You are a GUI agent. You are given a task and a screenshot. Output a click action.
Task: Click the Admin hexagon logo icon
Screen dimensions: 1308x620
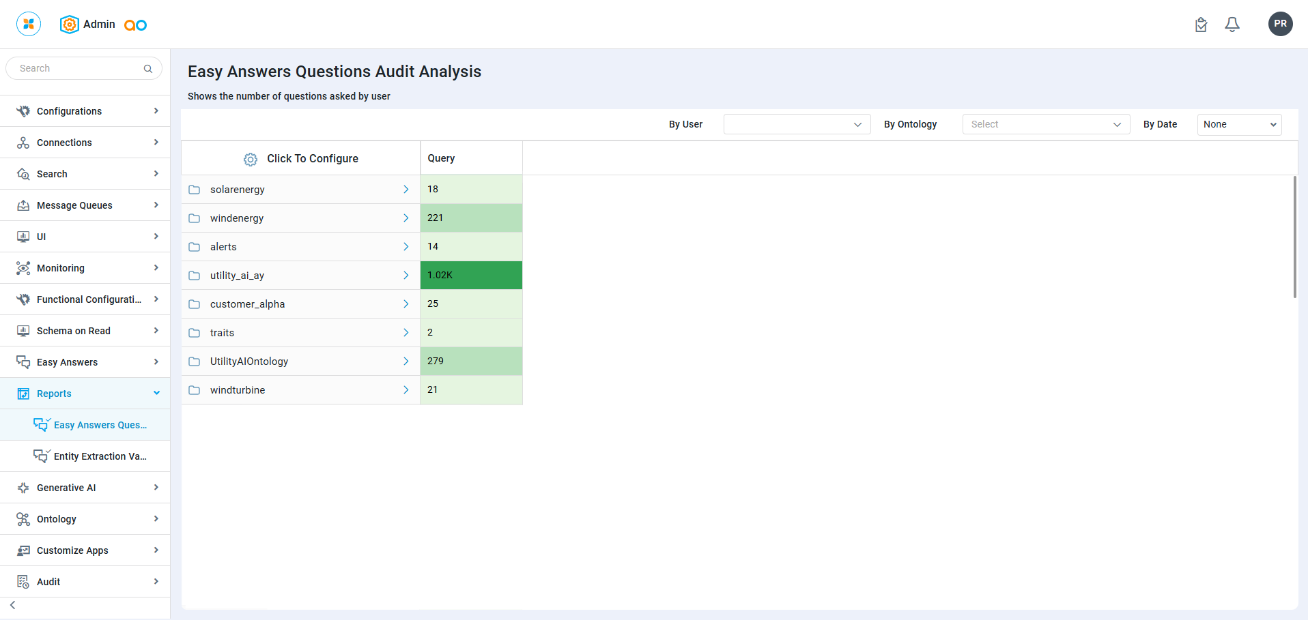69,25
